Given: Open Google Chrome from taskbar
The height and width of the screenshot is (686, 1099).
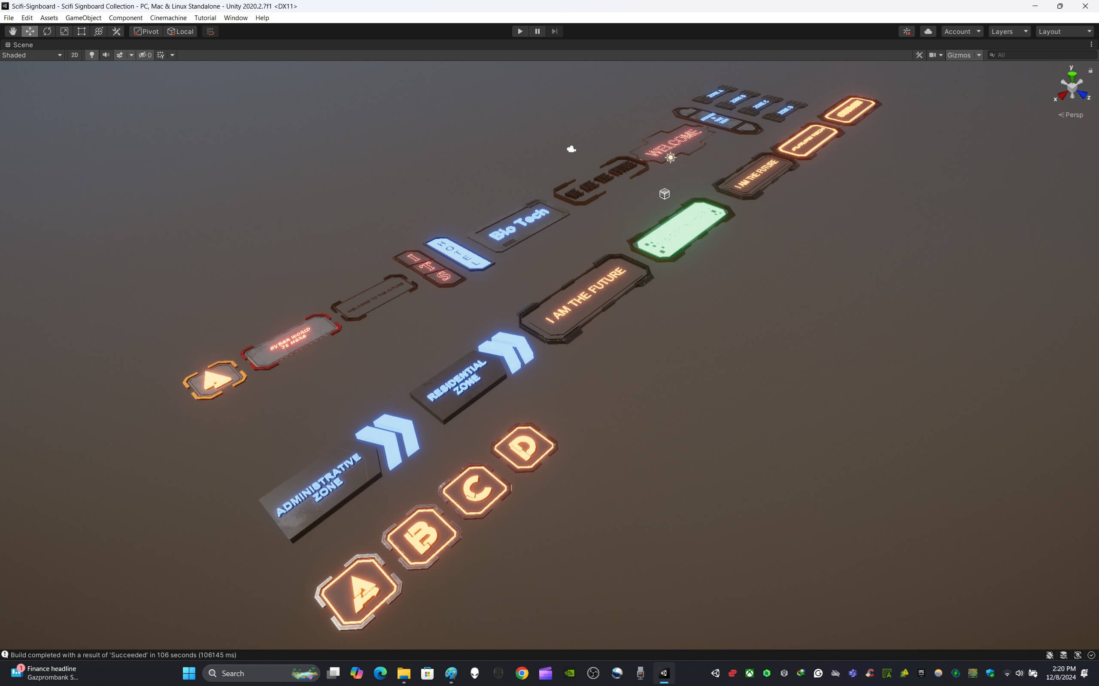Looking at the screenshot, I should pos(522,673).
